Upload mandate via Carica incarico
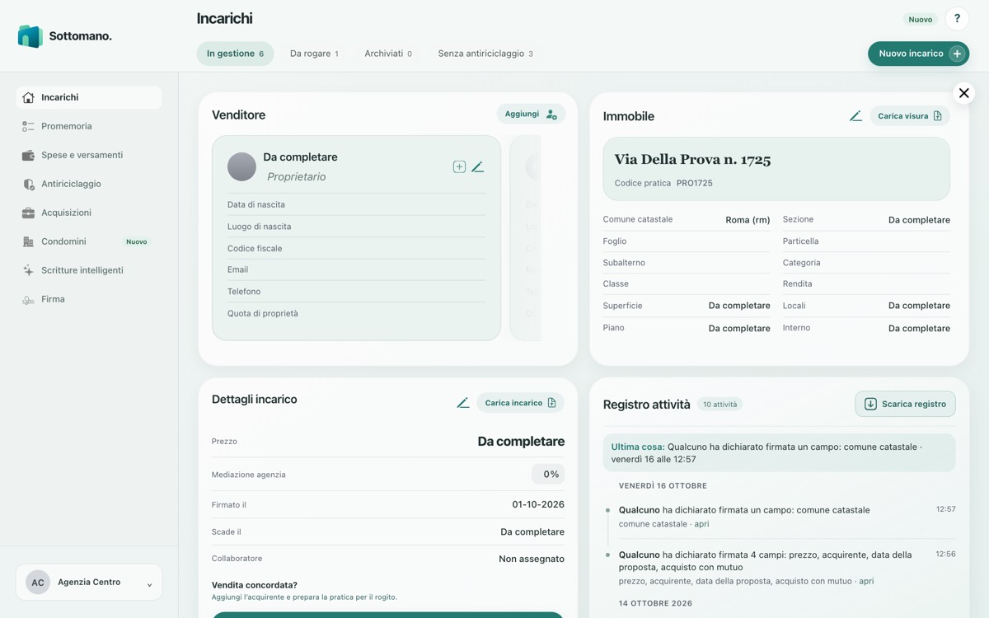This screenshot has height=618, width=989. (x=520, y=403)
